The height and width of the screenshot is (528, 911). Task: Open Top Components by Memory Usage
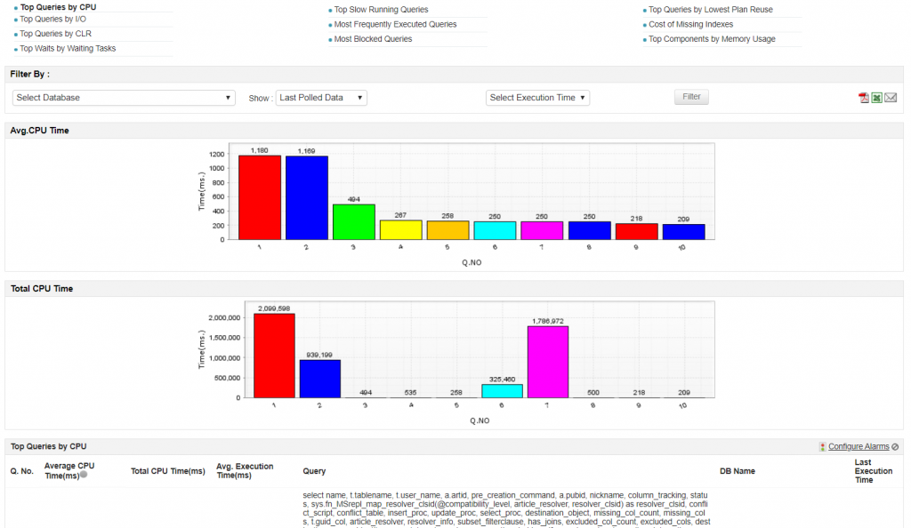click(712, 39)
